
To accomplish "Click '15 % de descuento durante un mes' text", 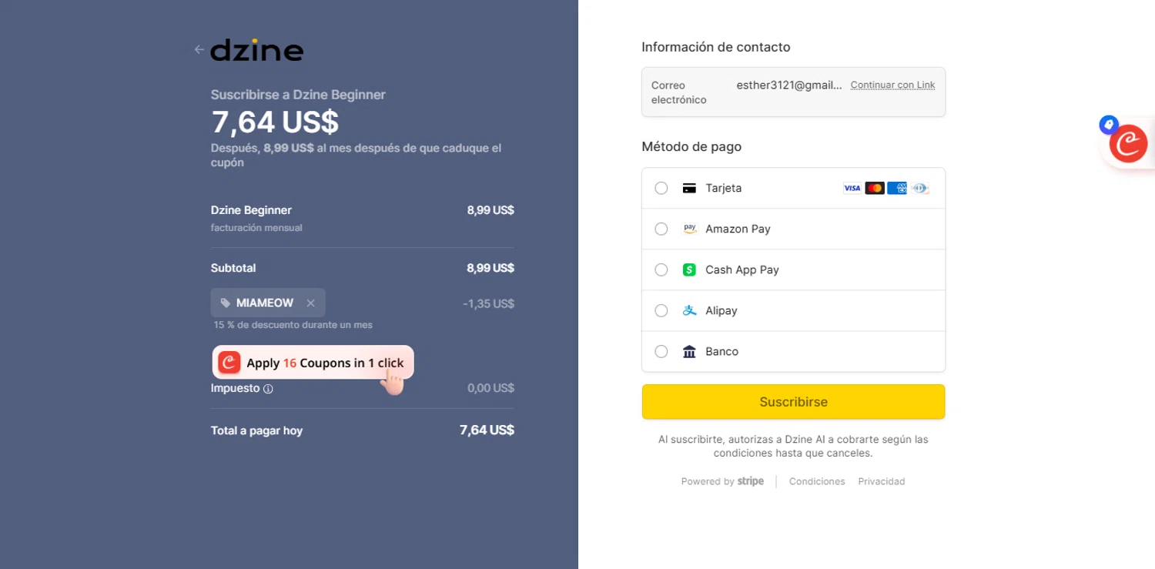I will point(293,325).
